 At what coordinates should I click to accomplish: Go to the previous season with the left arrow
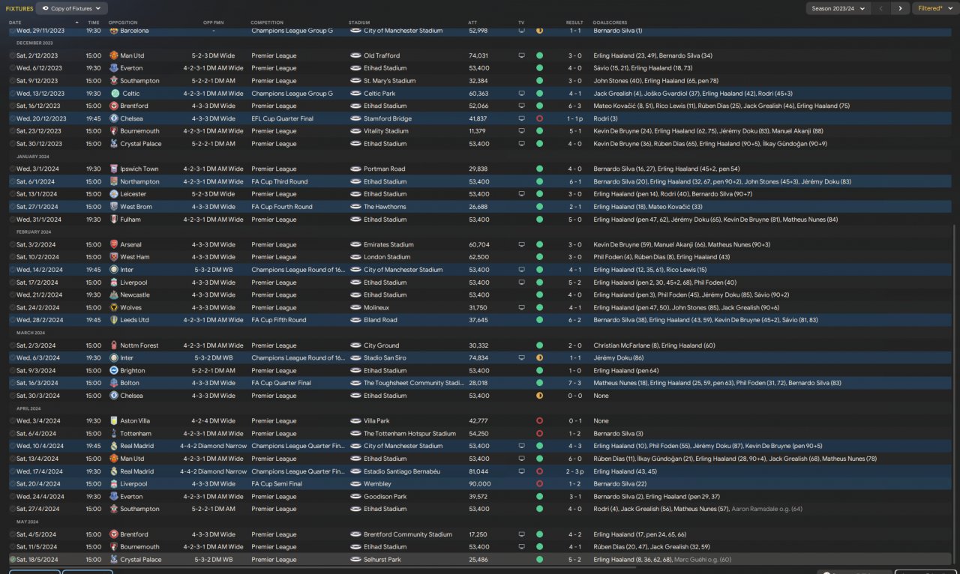coord(881,8)
